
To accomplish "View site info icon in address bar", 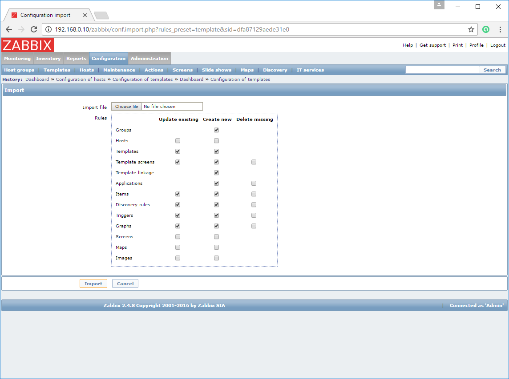I will (48, 29).
